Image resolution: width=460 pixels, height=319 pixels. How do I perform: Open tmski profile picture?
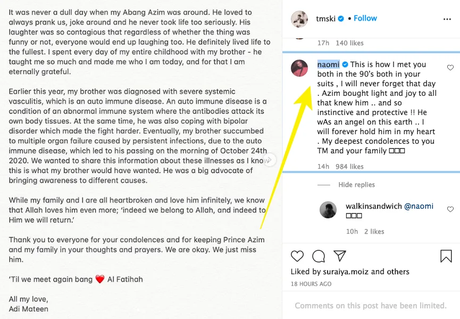(x=299, y=19)
